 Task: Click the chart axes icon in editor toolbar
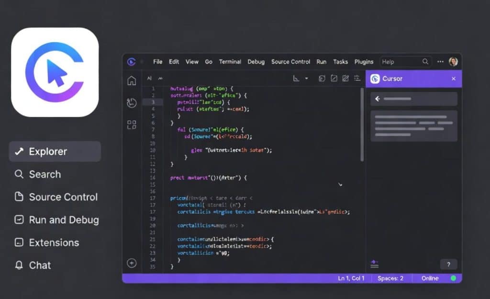click(296, 79)
